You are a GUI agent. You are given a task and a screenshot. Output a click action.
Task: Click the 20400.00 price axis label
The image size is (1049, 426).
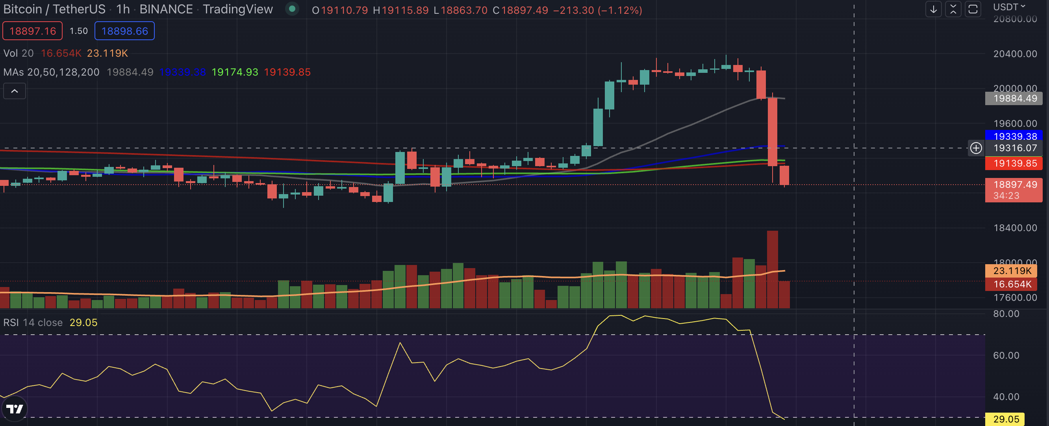(x=1015, y=54)
